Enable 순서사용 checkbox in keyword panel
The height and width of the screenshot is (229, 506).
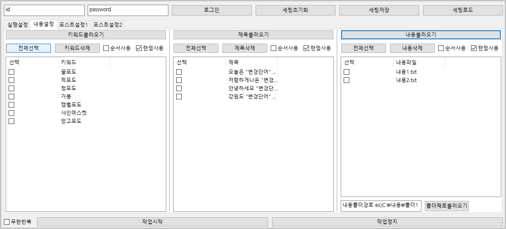click(106, 48)
